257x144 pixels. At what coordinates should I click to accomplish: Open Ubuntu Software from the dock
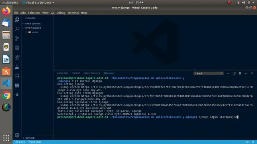point(6,71)
